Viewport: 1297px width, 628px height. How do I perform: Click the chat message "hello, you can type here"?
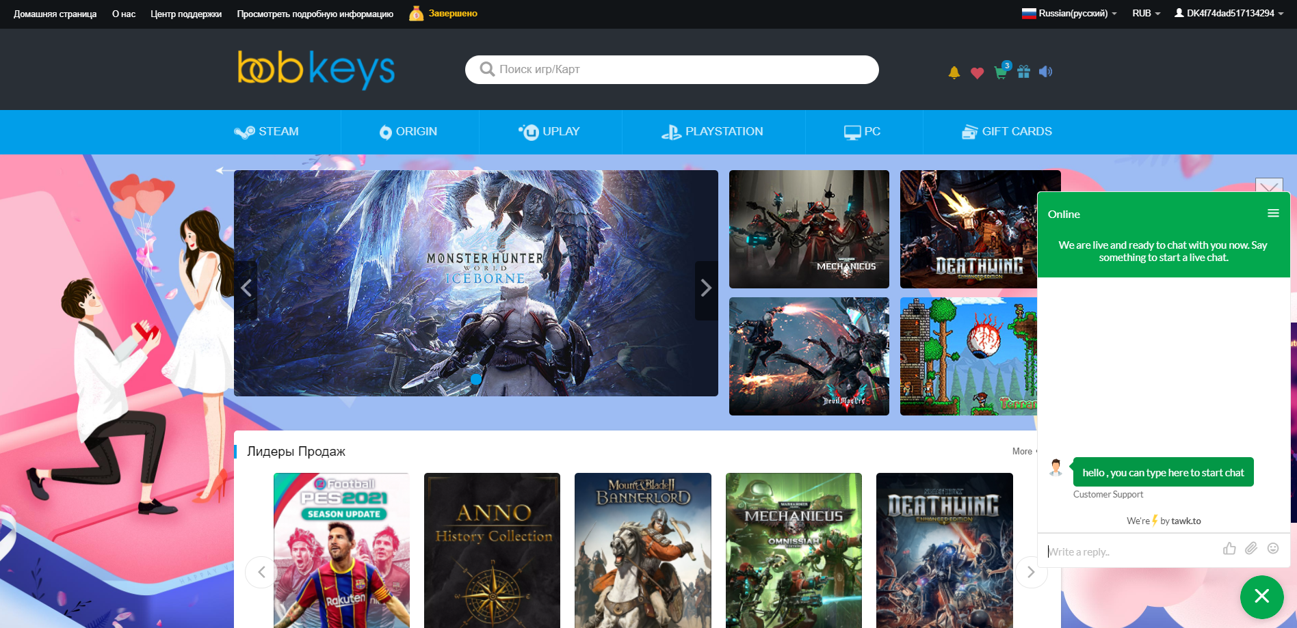pos(1163,472)
